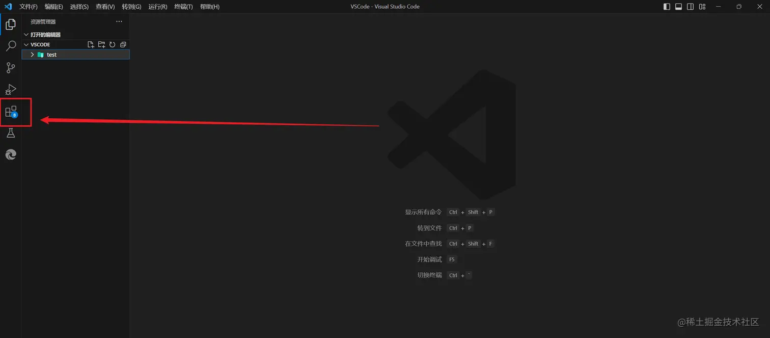Collapse all folders in Explorer

click(123, 44)
